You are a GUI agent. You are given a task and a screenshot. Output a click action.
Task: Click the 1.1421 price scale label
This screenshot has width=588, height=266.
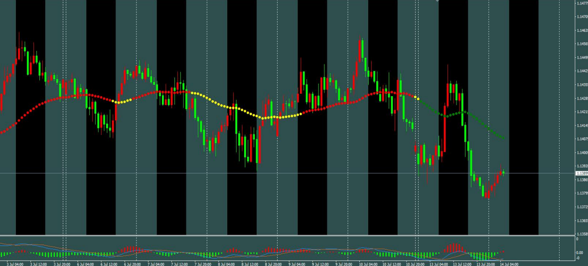coord(583,112)
